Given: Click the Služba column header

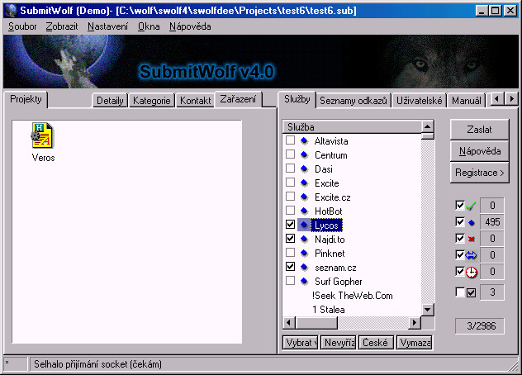Looking at the screenshot, I should point(352,127).
